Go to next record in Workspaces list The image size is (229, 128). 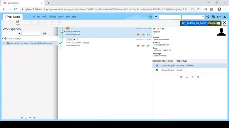[30, 118]
